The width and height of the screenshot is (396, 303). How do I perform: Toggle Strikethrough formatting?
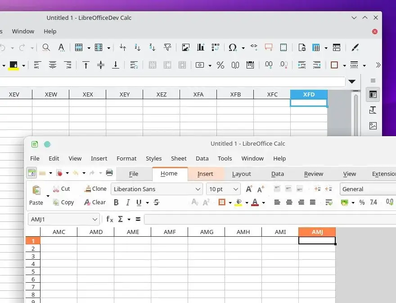[157, 202]
